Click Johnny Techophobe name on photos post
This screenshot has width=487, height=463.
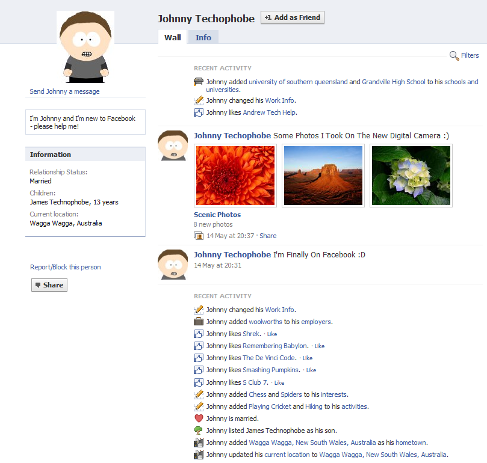tap(232, 136)
